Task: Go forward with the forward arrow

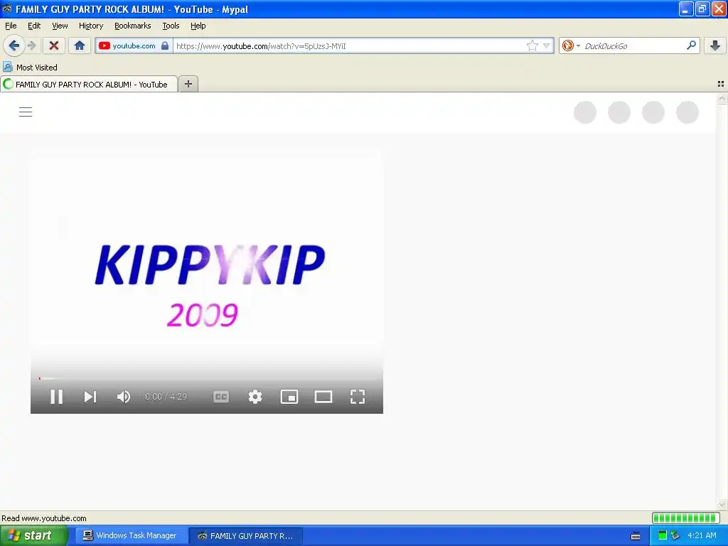Action: 31,45
